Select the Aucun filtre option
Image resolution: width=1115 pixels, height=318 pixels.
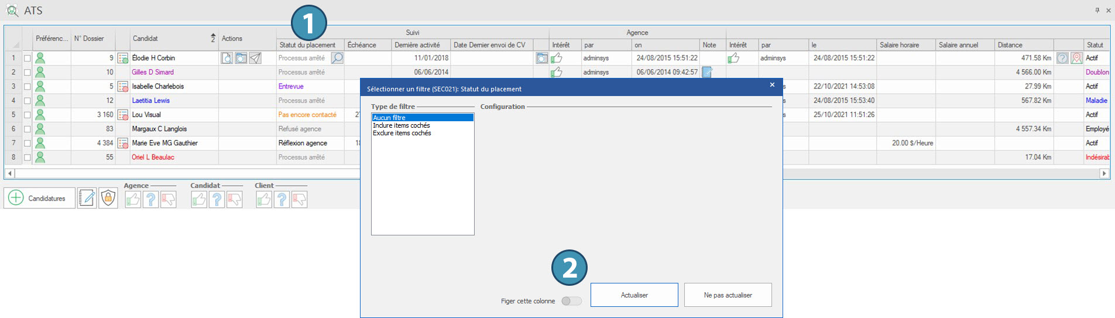[389, 118]
